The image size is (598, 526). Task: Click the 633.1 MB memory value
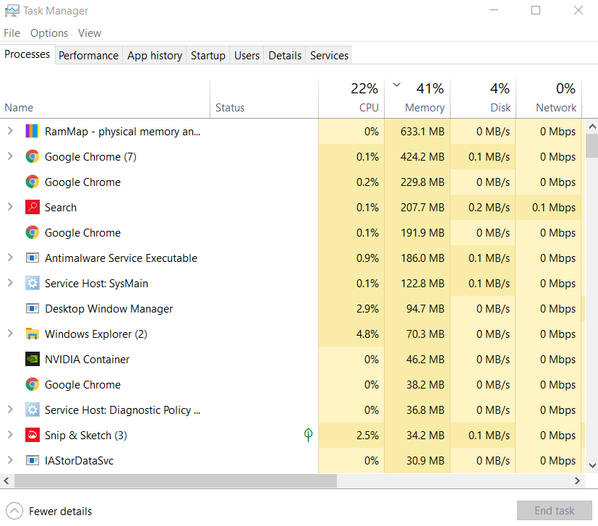tap(422, 132)
